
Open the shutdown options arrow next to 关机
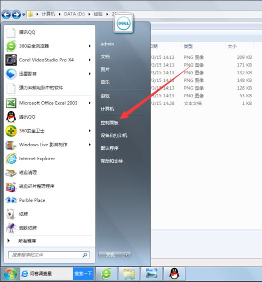[127, 255]
